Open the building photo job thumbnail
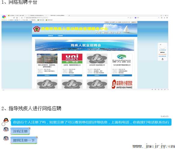The height and width of the screenshot is (149, 175). [x=47, y=58]
